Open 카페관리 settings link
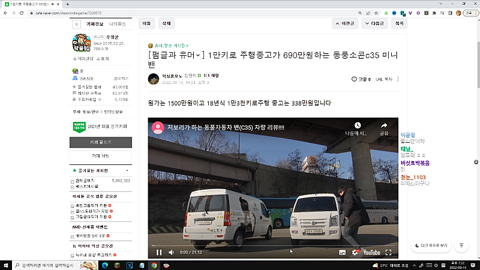Screen dimensions: 480x270 83,59
